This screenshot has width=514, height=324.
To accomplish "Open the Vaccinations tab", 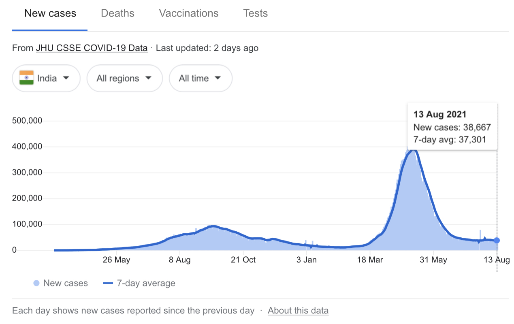I will coord(189,13).
